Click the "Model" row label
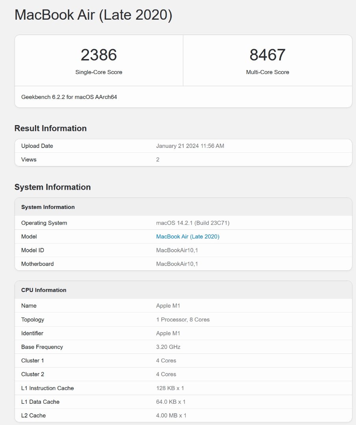This screenshot has height=425, width=356. tap(29, 237)
